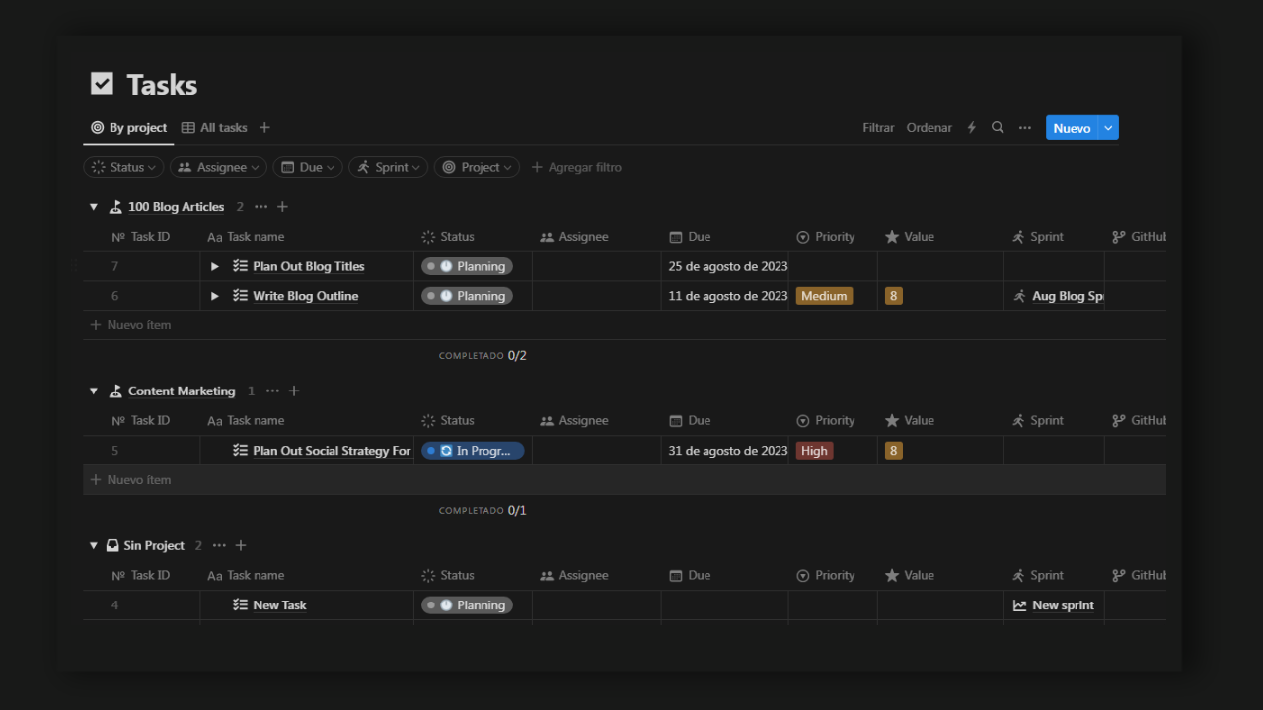This screenshot has width=1263, height=710.
Task: Add item to 100 Blog Articles group
Action: (282, 207)
